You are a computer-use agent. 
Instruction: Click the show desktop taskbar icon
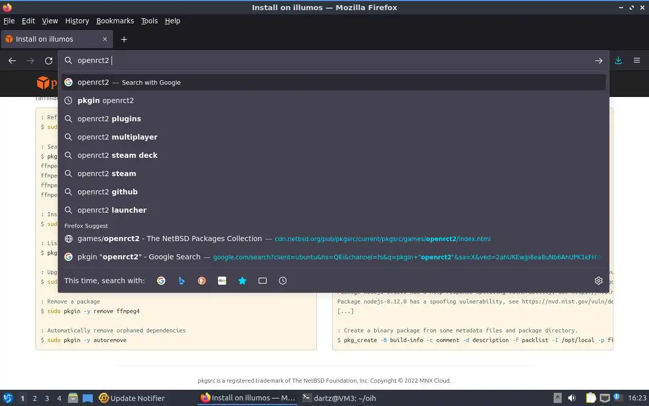click(x=88, y=398)
